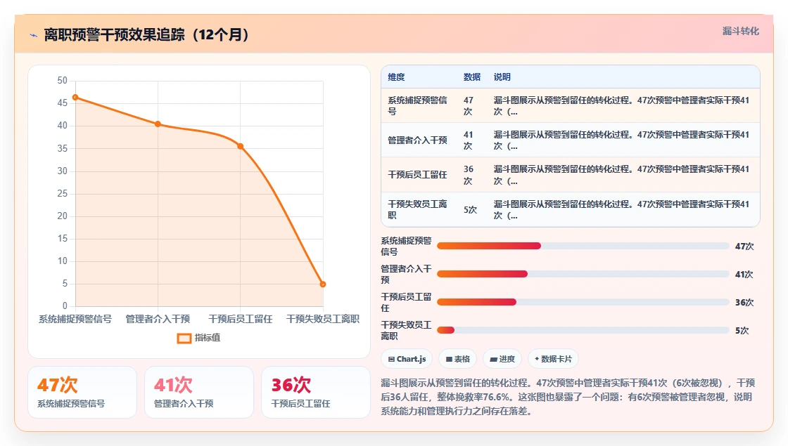The width and height of the screenshot is (788, 446).
Task: Click the chart point for 干预失败员工离职
Action: 323,284
